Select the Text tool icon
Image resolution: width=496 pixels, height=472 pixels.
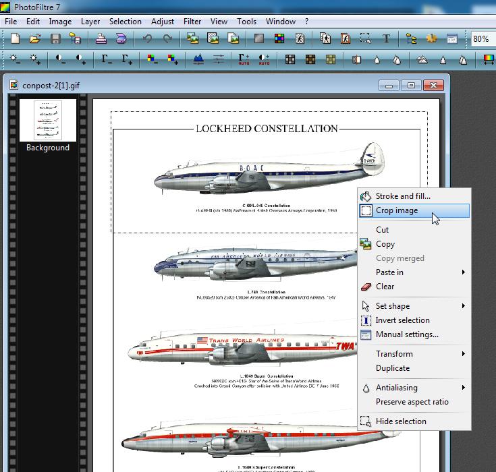pos(386,39)
